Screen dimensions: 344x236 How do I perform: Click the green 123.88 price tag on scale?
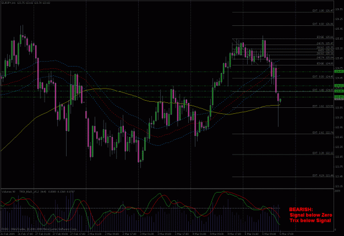[x=339, y=97]
